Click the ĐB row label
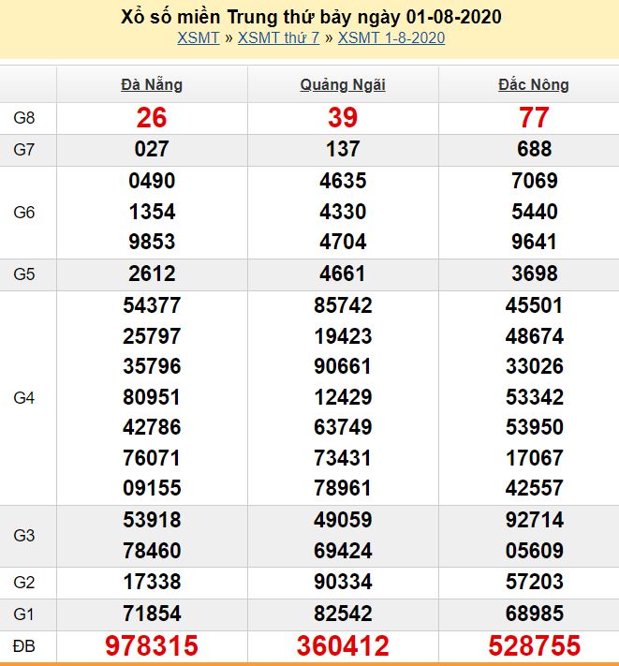The width and height of the screenshot is (619, 666). click(x=24, y=645)
